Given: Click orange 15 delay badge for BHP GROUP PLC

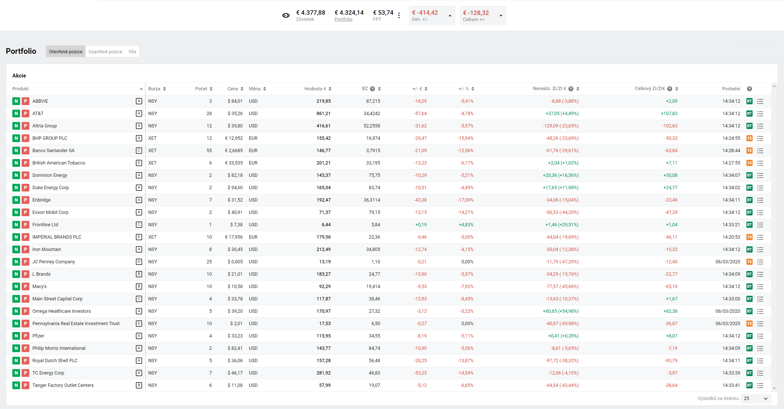Looking at the screenshot, I should click(x=749, y=138).
